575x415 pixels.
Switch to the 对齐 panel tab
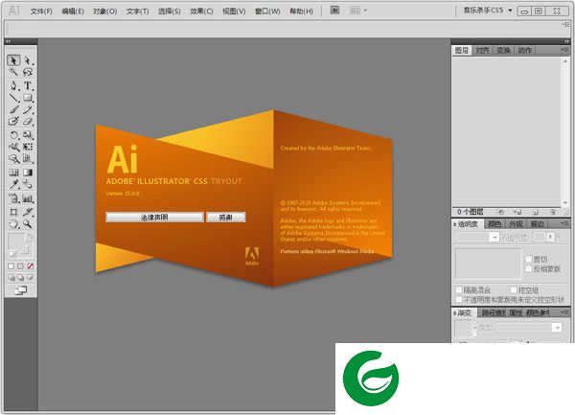click(x=482, y=50)
